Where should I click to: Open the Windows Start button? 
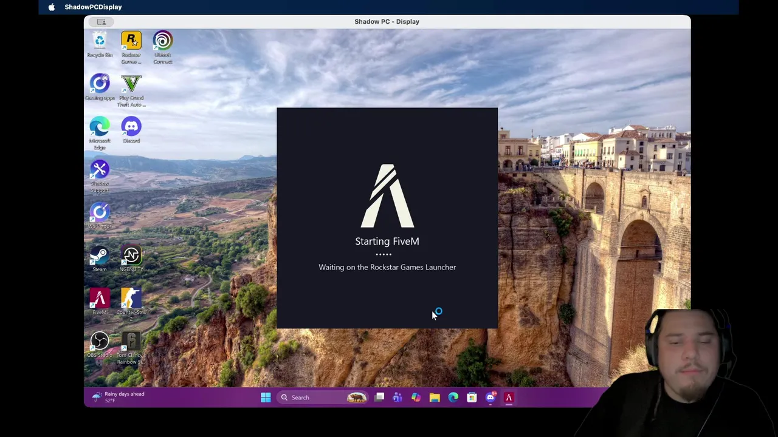[x=266, y=398]
